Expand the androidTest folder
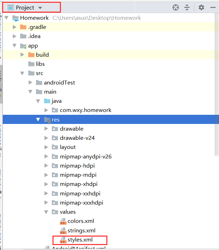The image size is (219, 250). coord(30,83)
